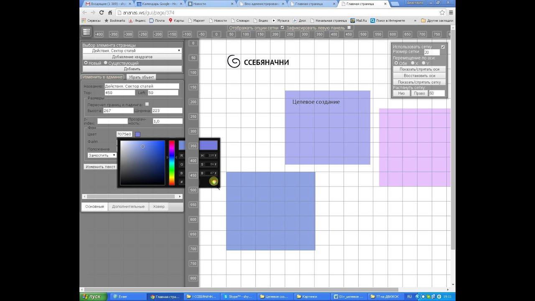The image size is (535, 301).
Task: Click the 'Название' input field
Action: click(x=142, y=86)
